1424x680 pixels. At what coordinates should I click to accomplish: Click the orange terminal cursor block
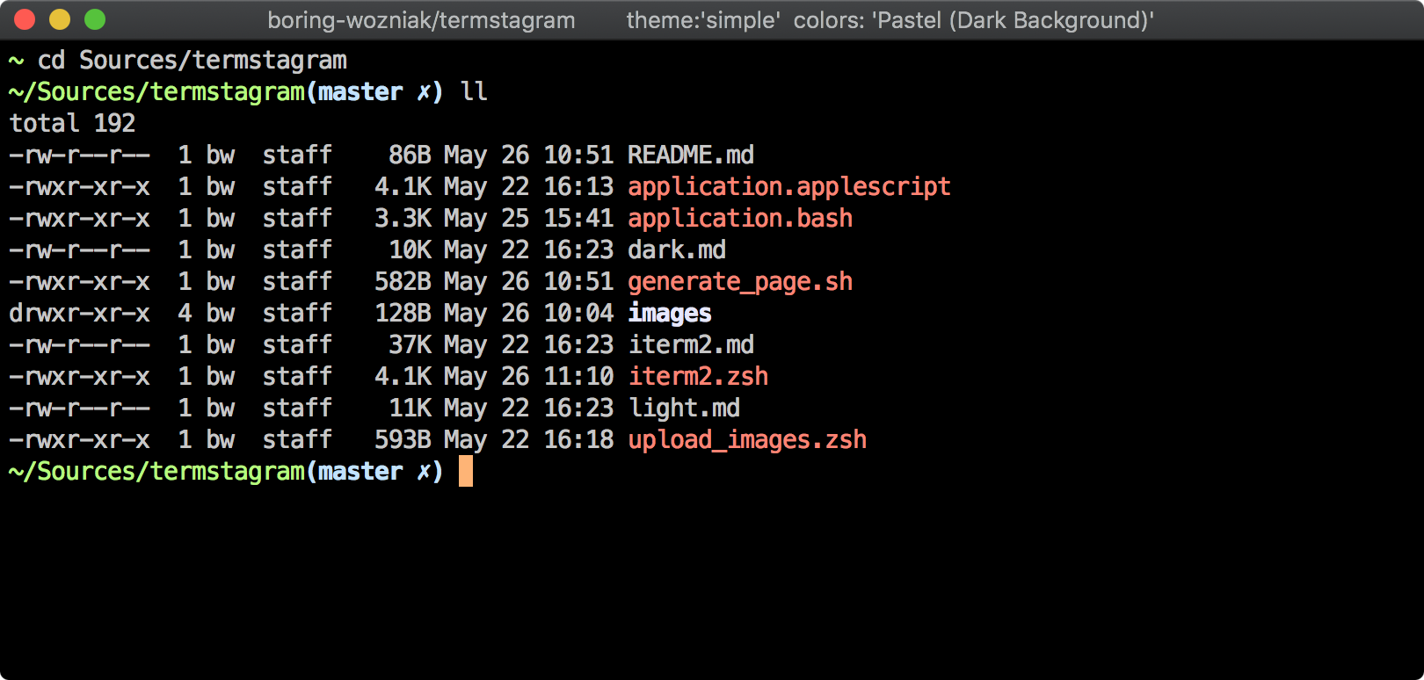466,471
